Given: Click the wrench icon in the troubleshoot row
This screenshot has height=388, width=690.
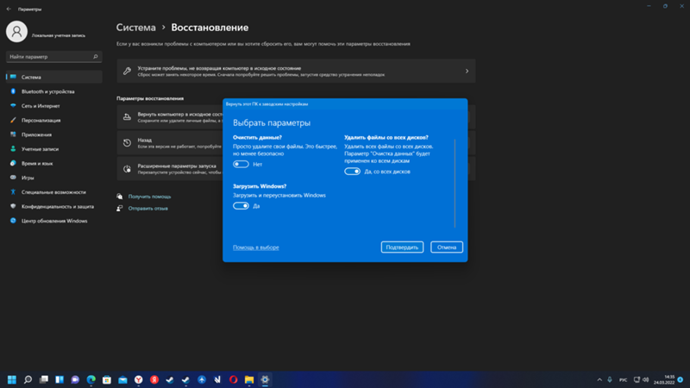Looking at the screenshot, I should click(x=127, y=72).
